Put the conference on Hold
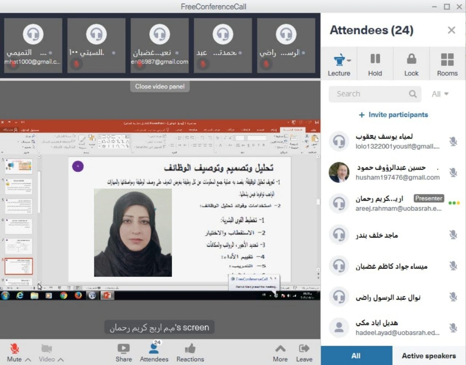The width and height of the screenshot is (466, 365). point(375,65)
